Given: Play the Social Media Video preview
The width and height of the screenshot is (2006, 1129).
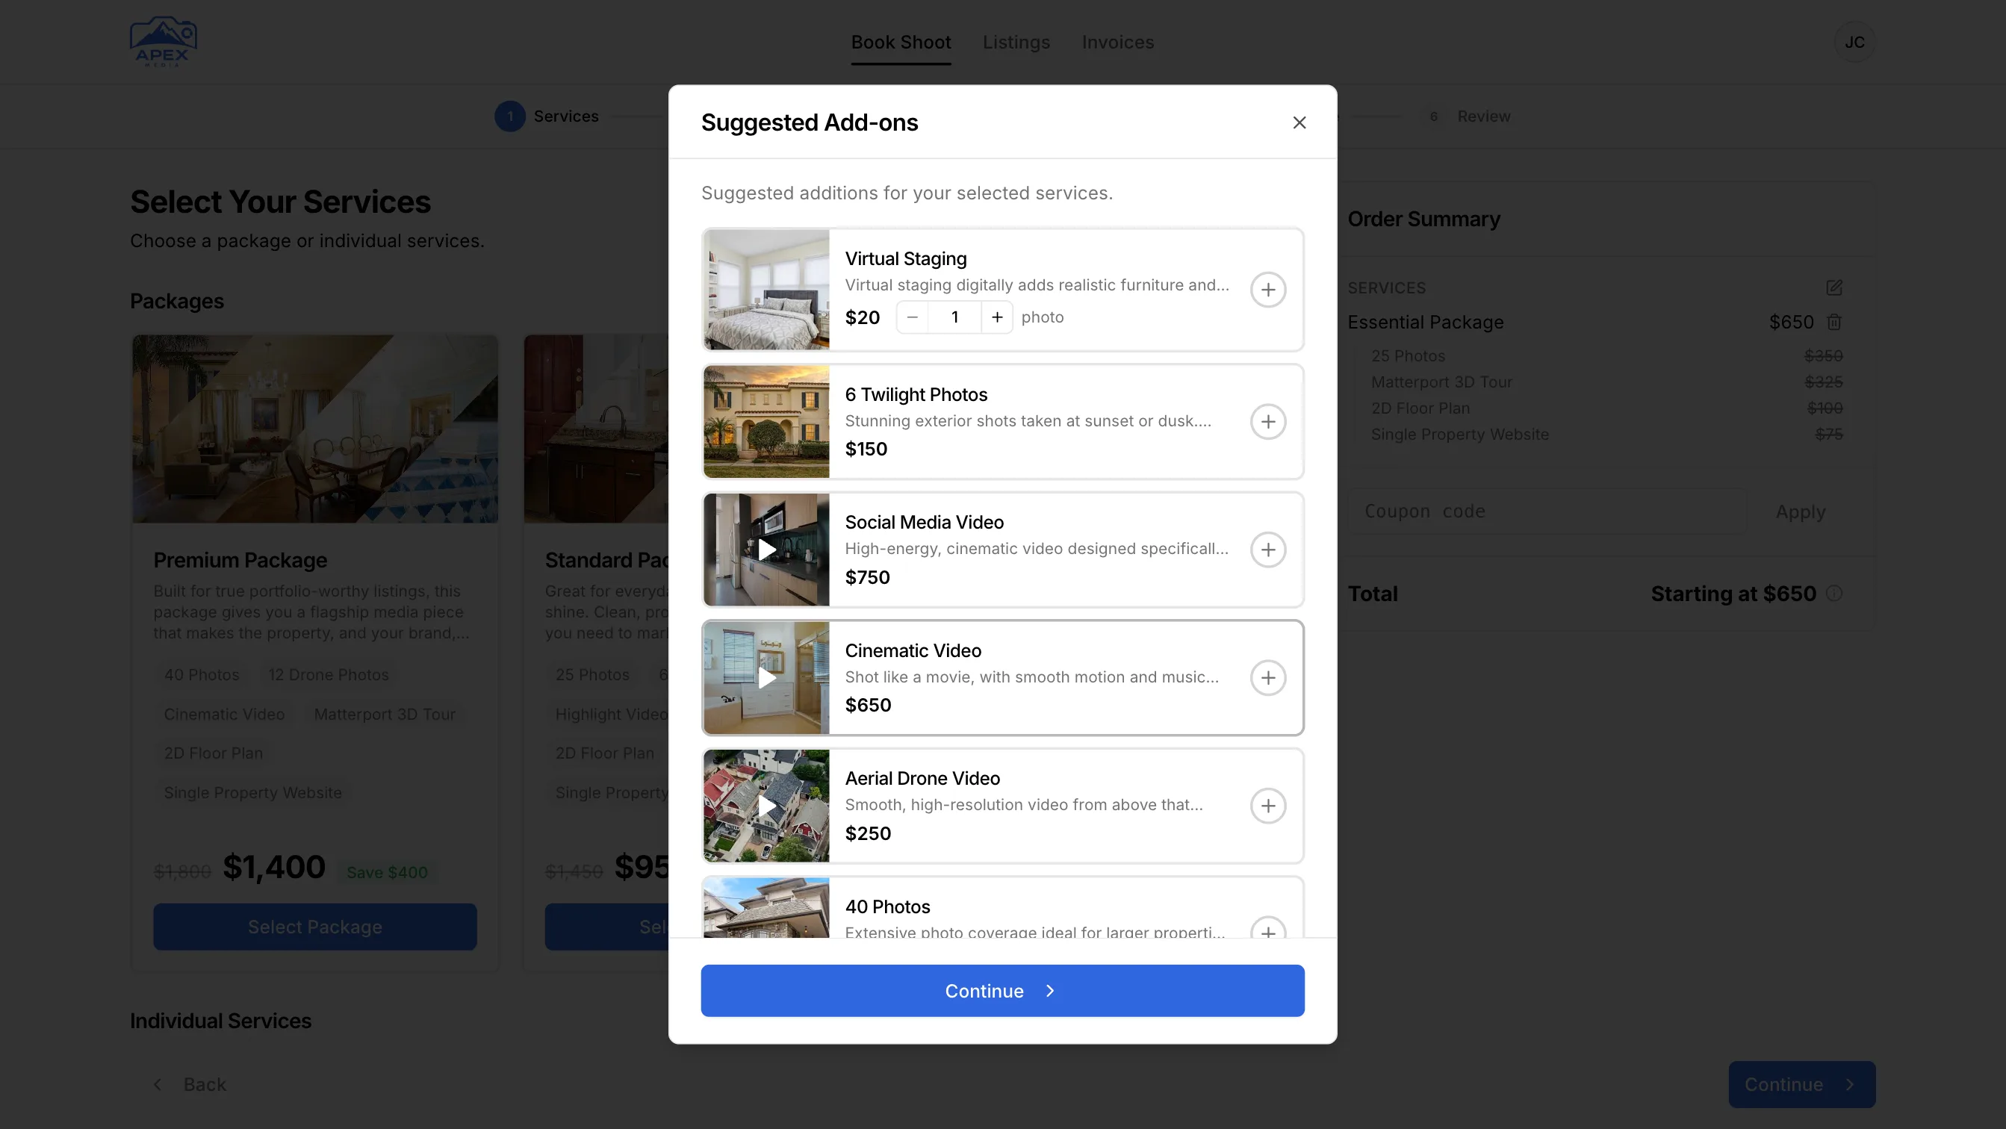Looking at the screenshot, I should [x=766, y=550].
